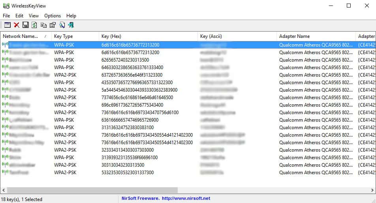The width and height of the screenshot is (376, 203).
Task: Click the find toolbar icon
Action: (62, 25)
